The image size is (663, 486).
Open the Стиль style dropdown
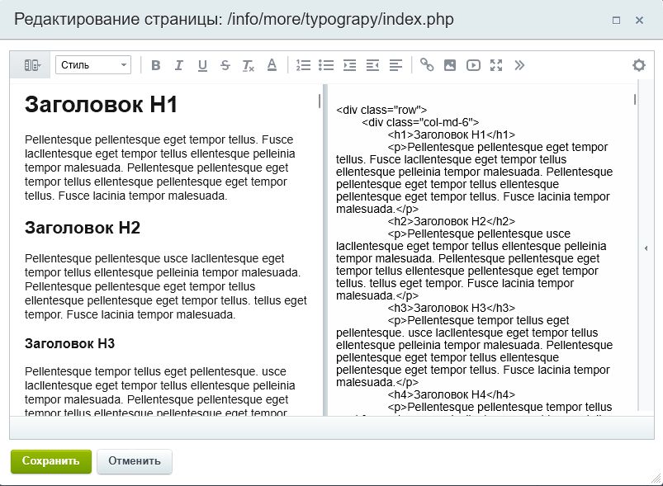click(93, 65)
